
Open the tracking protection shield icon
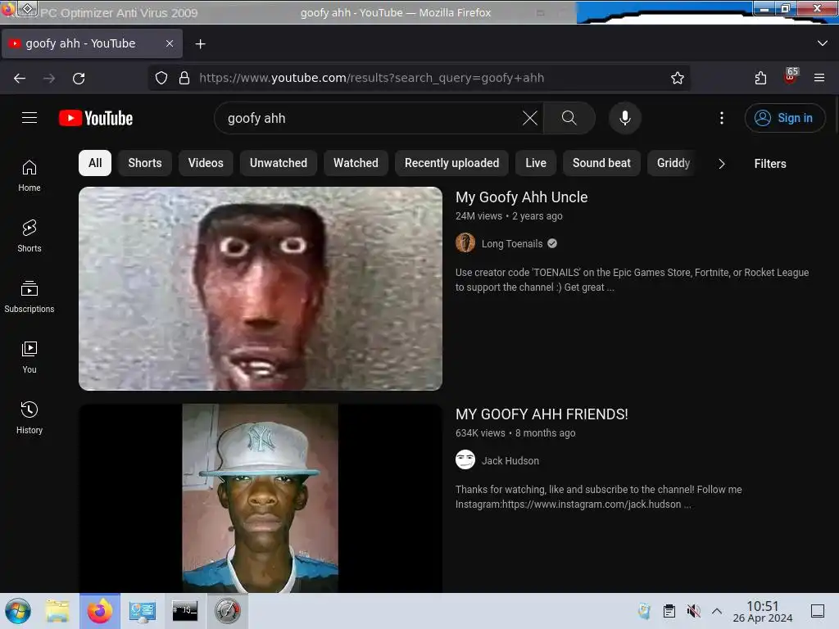pyautogui.click(x=161, y=78)
